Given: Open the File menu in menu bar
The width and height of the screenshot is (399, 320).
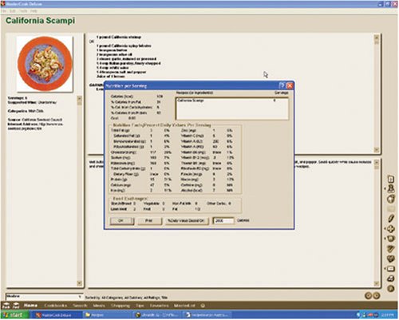Looking at the screenshot, I should click(x=4, y=11).
